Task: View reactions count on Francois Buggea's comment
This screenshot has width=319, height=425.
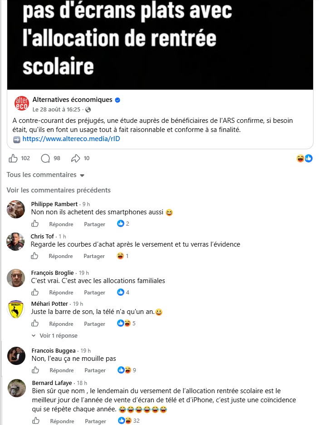Action: tap(127, 370)
